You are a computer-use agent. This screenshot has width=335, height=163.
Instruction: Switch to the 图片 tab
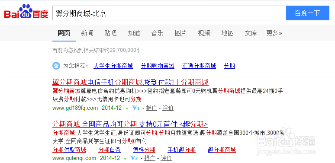180,33
